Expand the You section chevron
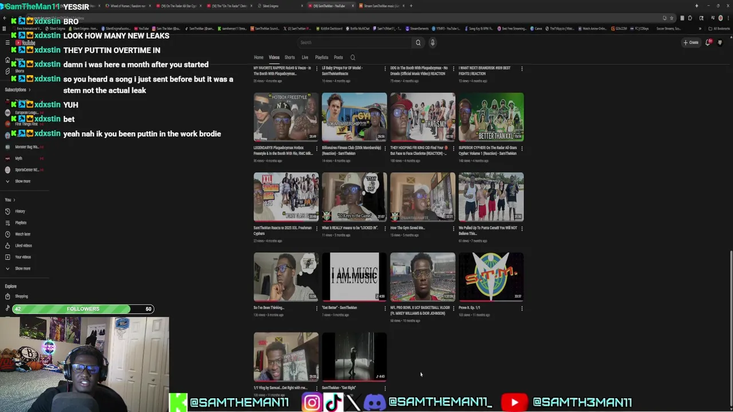This screenshot has width=733, height=412. (x=14, y=200)
